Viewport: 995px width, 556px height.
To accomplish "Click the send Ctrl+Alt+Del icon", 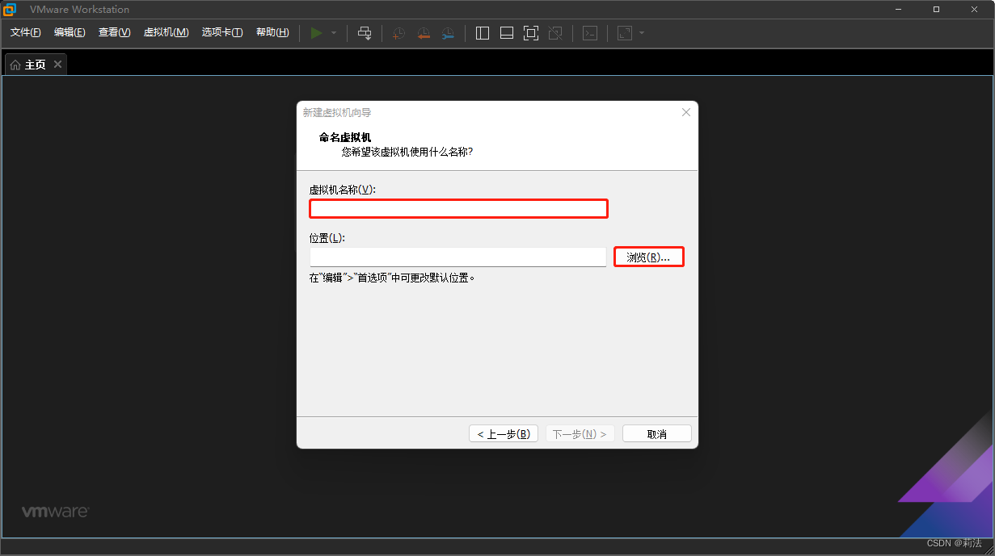I will (x=365, y=33).
